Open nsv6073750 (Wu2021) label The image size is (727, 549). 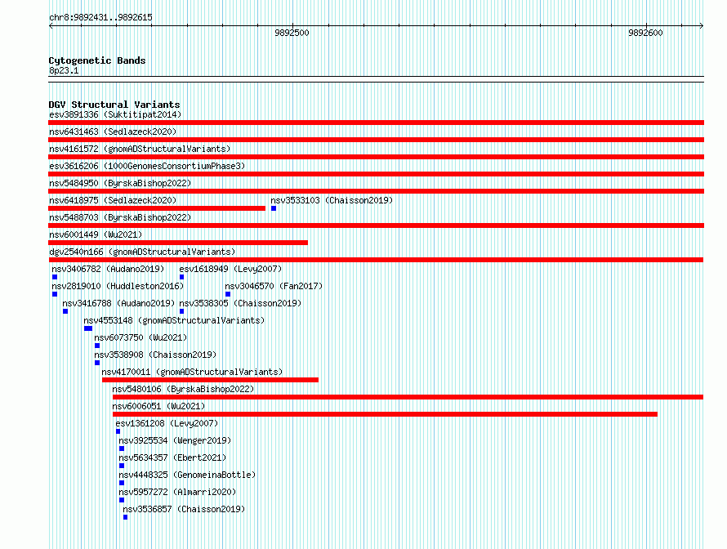click(141, 337)
